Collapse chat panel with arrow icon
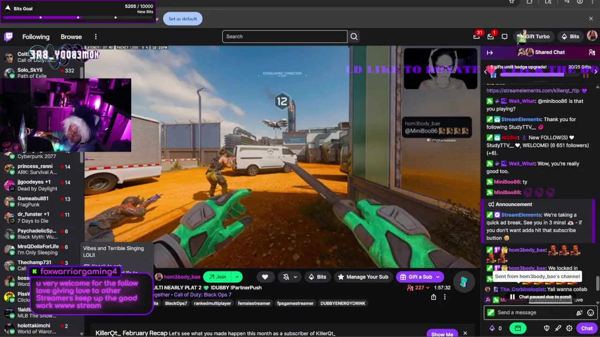Screen dimensions: 600x337 [490, 52]
